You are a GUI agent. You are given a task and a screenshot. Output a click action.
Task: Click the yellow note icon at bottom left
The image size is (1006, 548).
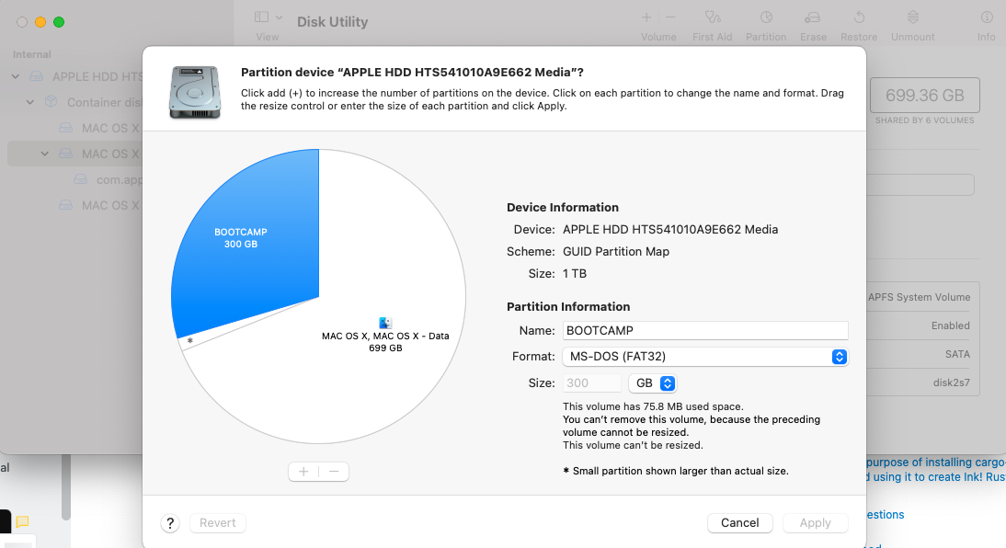point(22,521)
